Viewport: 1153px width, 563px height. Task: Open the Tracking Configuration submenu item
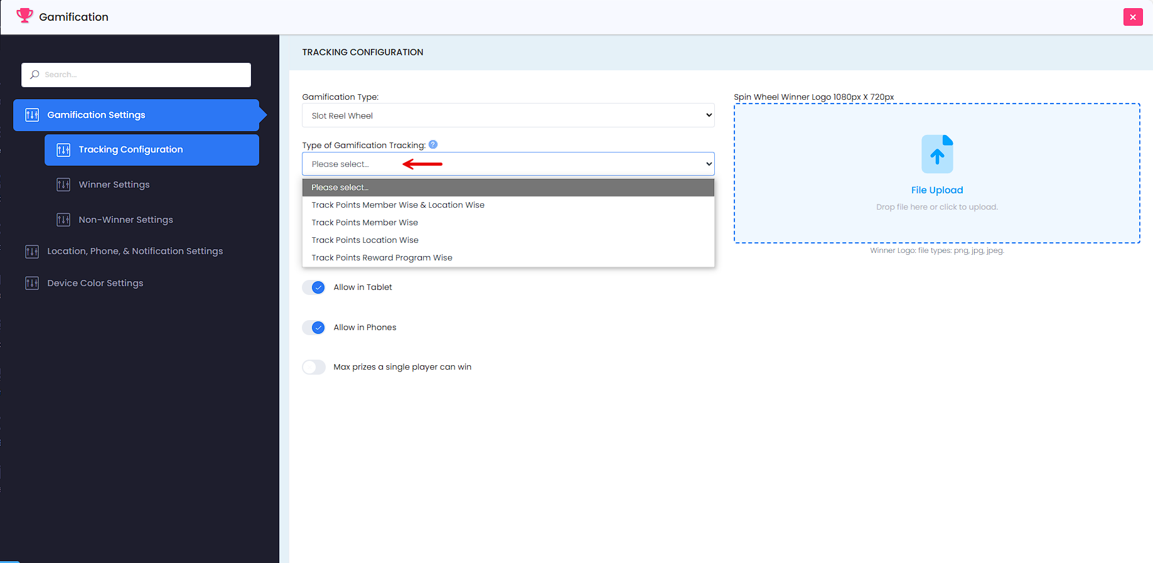tap(152, 150)
